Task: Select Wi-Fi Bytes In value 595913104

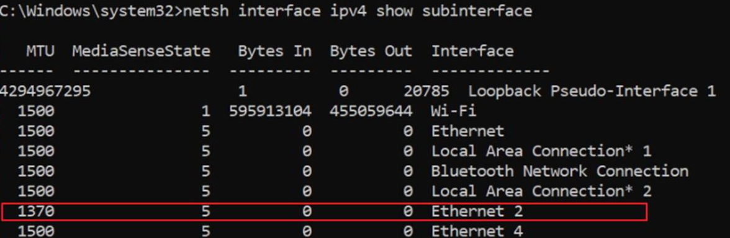Action: (270, 111)
